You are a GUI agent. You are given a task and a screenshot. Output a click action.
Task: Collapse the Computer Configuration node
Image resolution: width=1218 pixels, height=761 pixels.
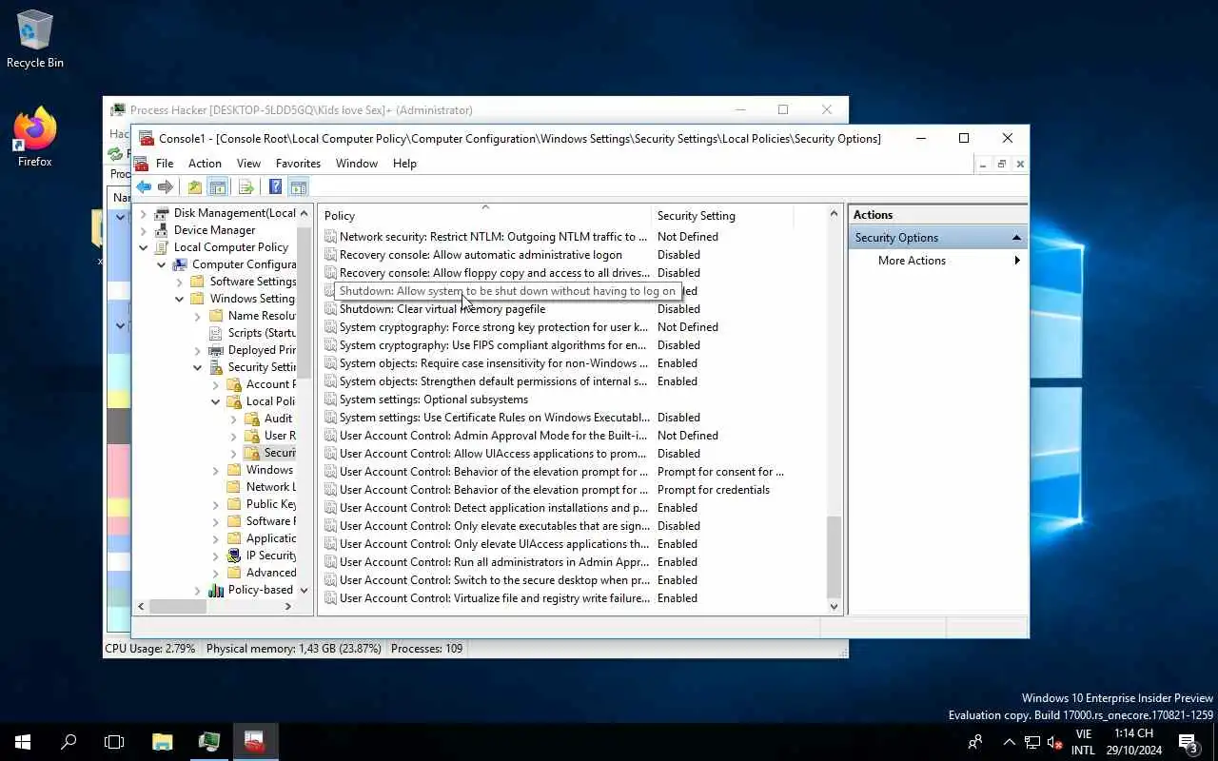162,264
